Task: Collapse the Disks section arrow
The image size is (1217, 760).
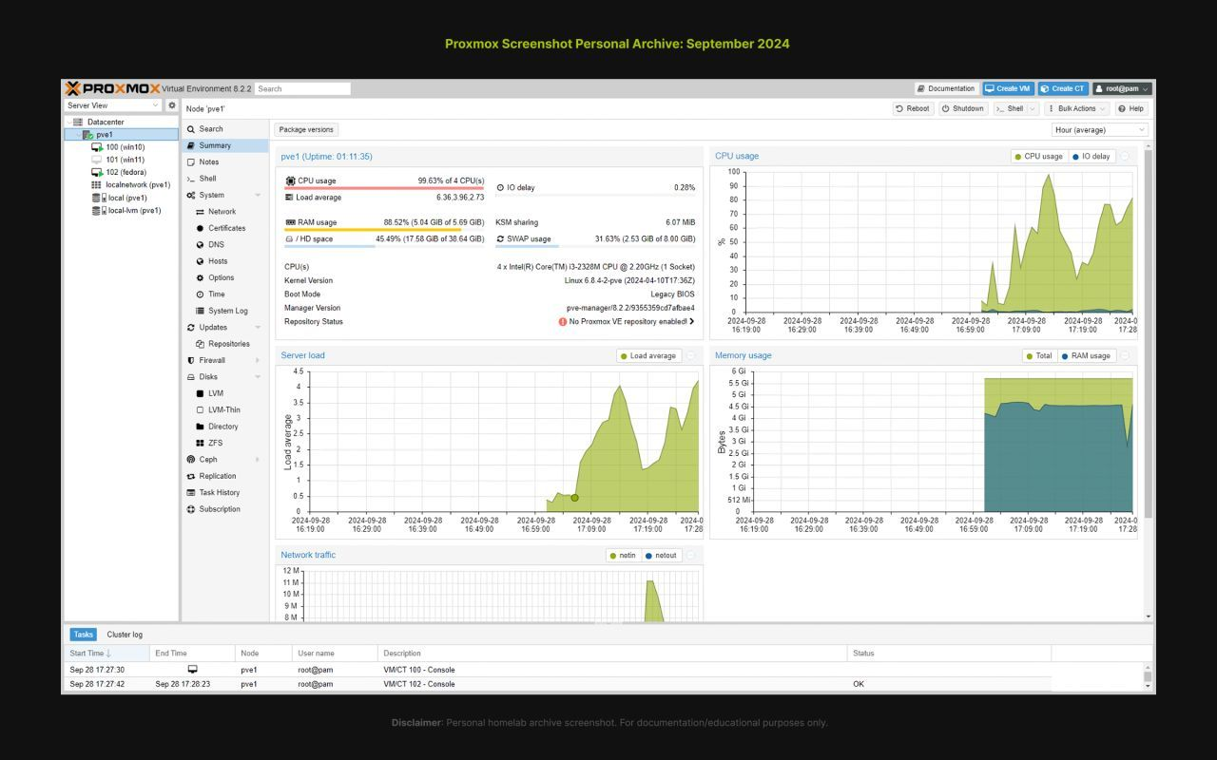Action: point(257,377)
